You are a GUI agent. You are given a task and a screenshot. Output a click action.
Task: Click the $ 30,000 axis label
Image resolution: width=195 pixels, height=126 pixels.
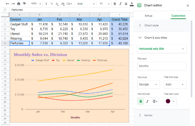click(20, 65)
